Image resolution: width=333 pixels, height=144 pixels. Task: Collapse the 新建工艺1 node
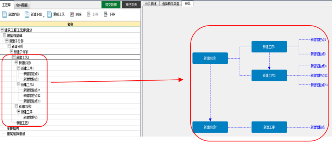pyautogui.click(x=14, y=57)
